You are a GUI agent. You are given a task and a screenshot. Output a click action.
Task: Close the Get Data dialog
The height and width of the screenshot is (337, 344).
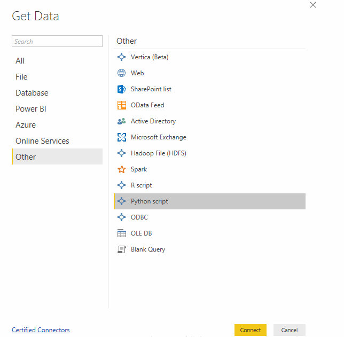[313, 5]
